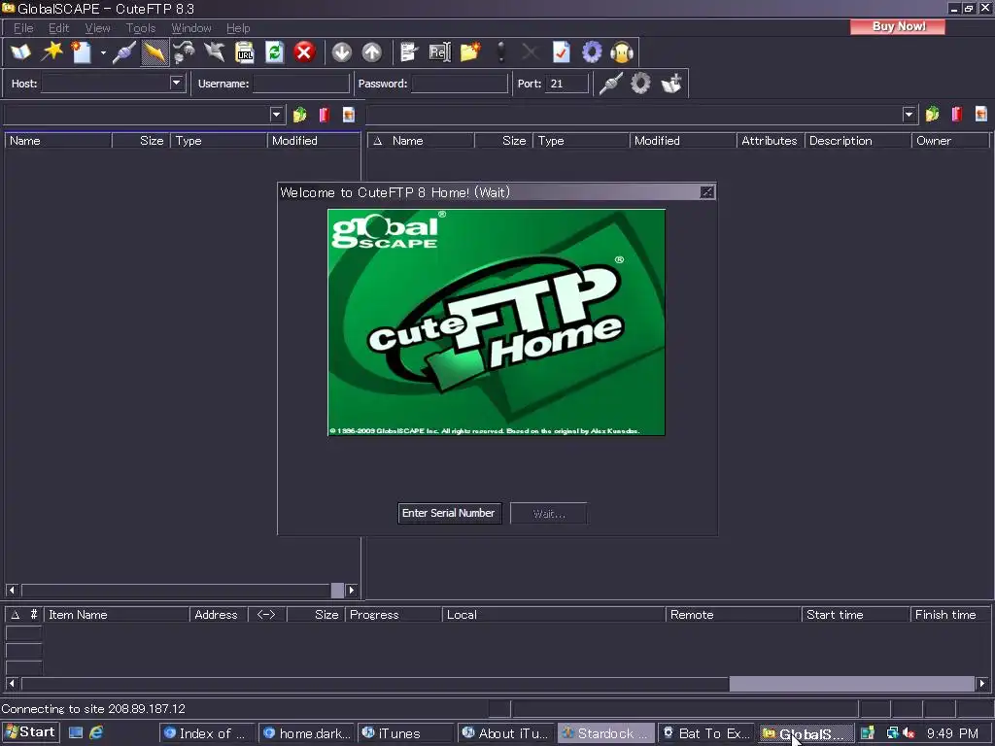
Task: Click the muted volume tray icon
Action: click(909, 733)
